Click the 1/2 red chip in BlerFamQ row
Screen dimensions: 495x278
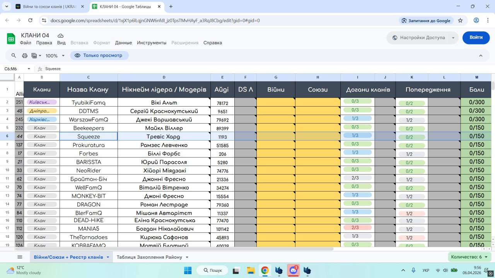412,214
